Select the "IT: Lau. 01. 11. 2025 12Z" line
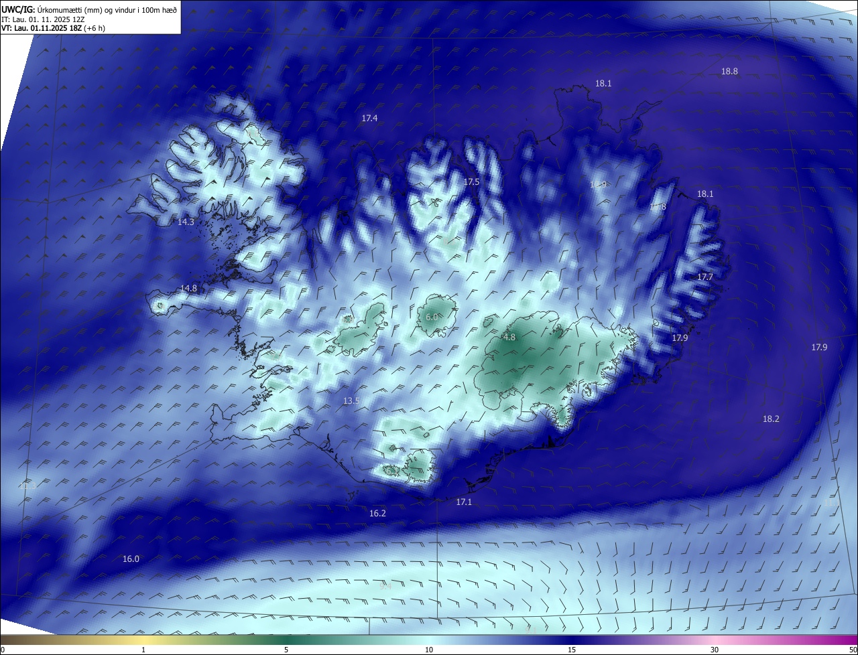Image resolution: width=858 pixels, height=655 pixels. point(43,19)
